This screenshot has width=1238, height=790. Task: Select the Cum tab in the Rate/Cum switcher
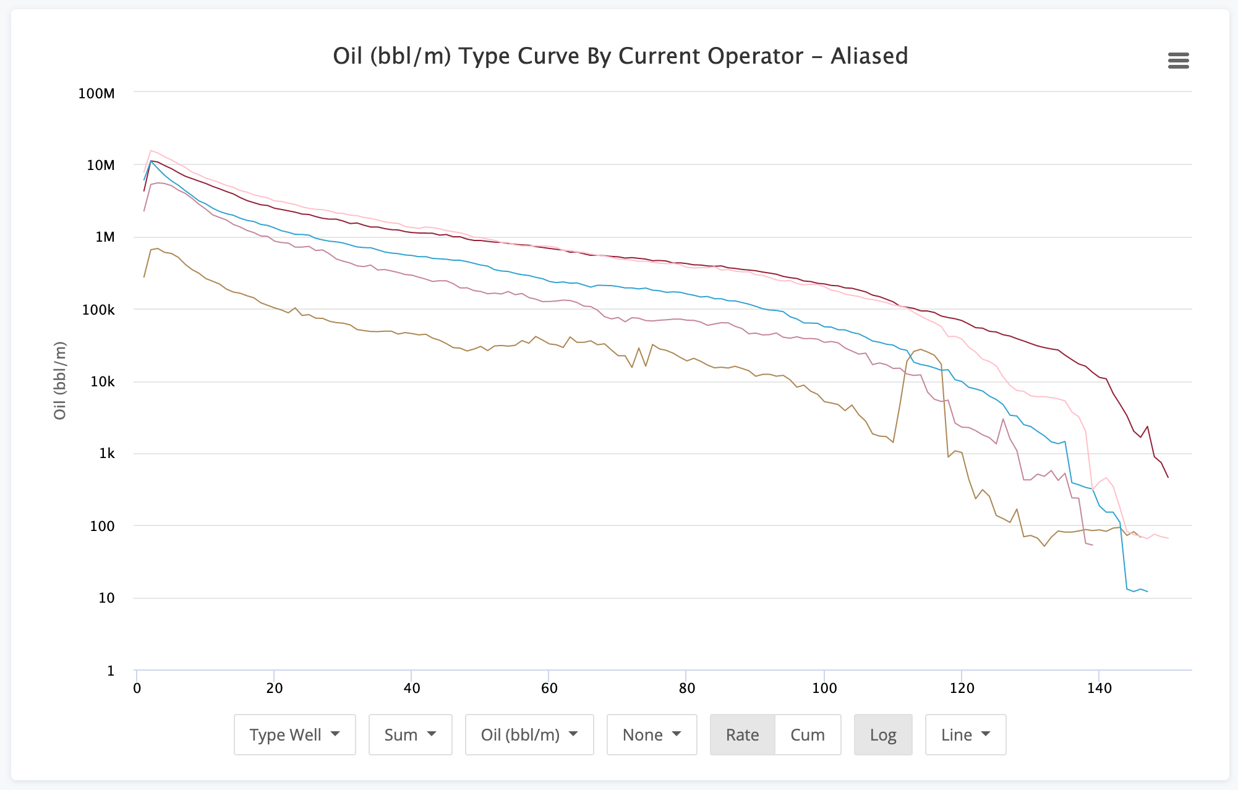click(x=806, y=734)
